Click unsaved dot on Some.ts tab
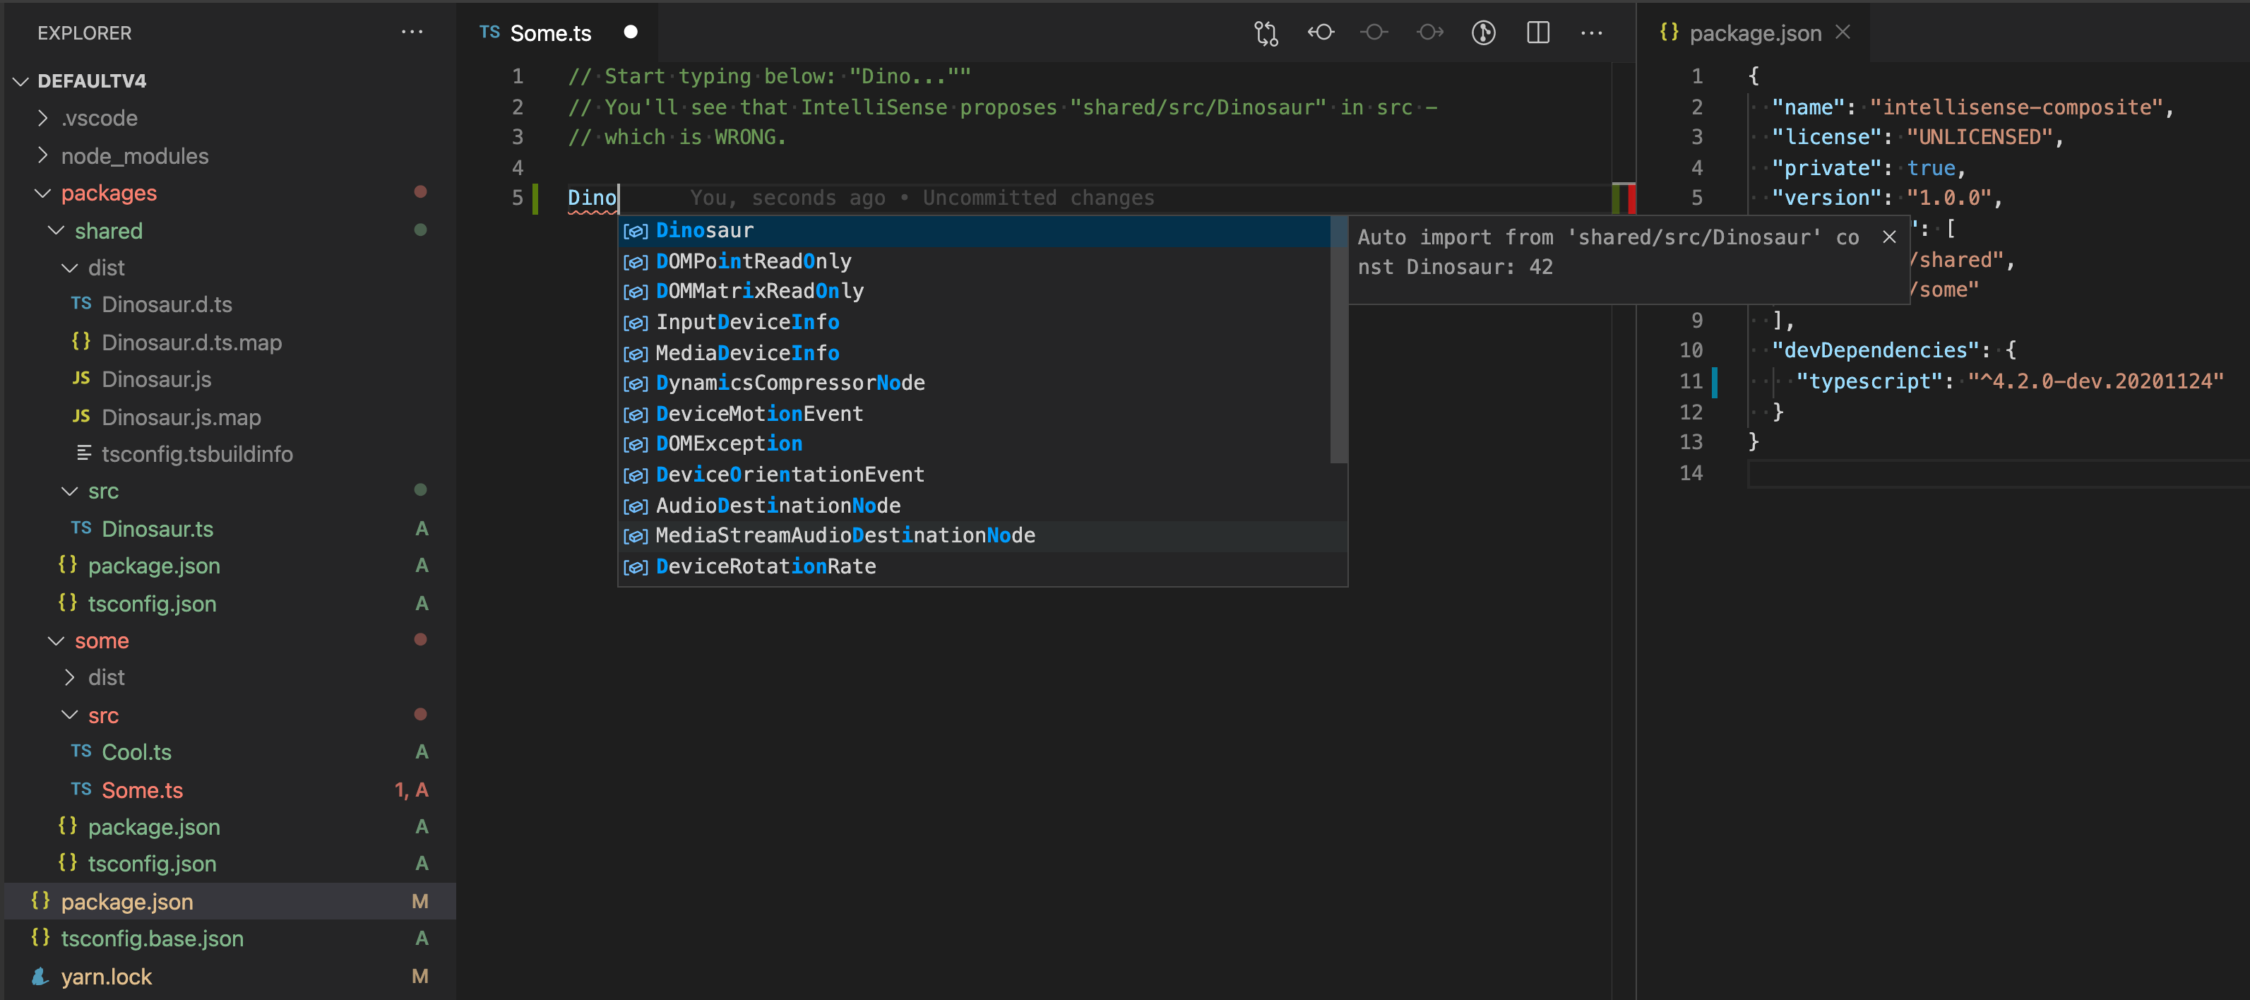Screen dimensions: 2250x1000 (x=631, y=32)
